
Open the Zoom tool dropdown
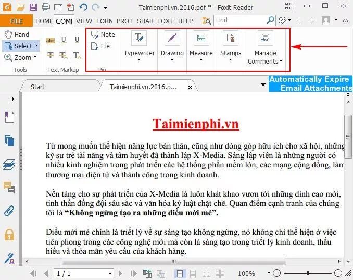click(35, 57)
